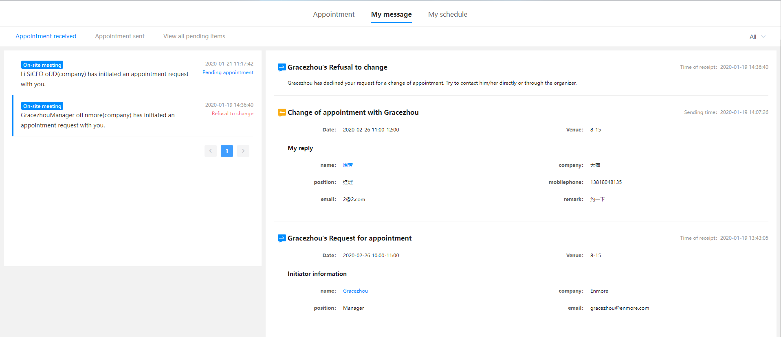Expand the All filter dropdown

[x=757, y=37]
